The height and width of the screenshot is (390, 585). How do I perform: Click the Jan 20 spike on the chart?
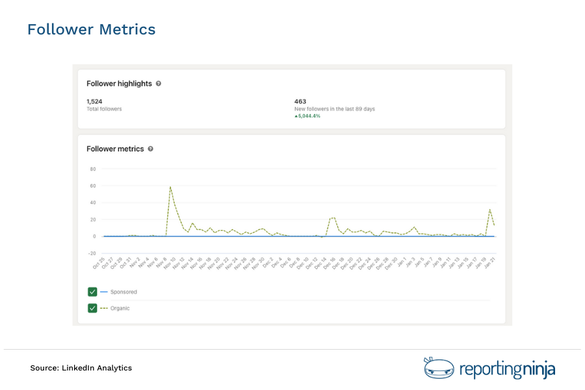[x=491, y=210]
